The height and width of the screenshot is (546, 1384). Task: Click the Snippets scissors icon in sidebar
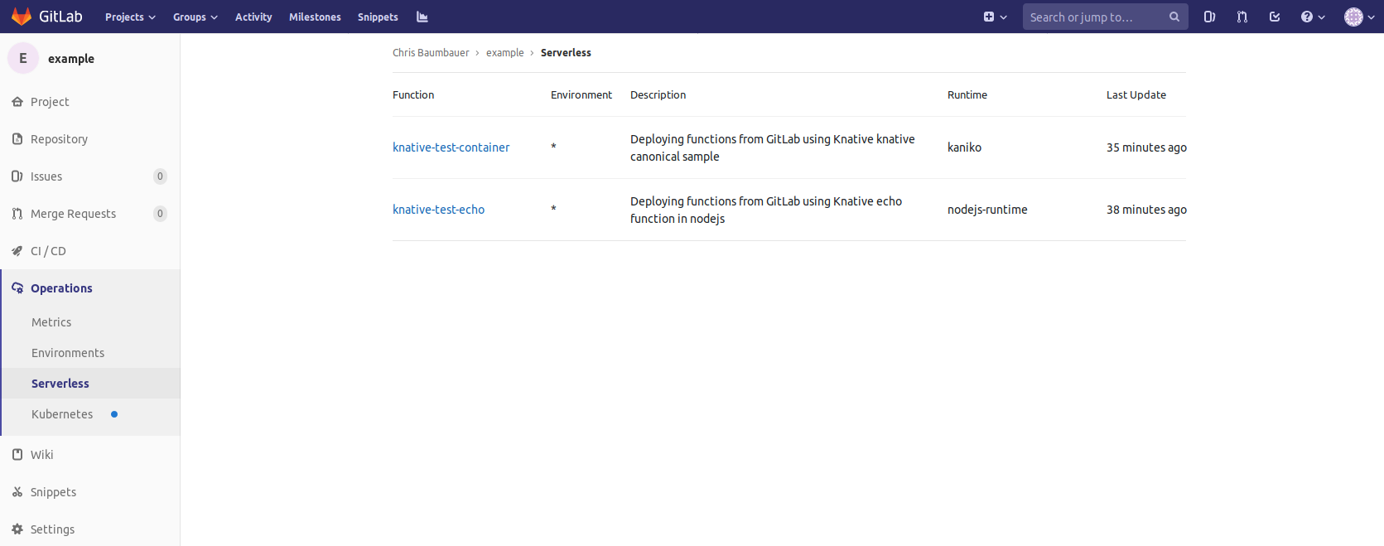[17, 492]
